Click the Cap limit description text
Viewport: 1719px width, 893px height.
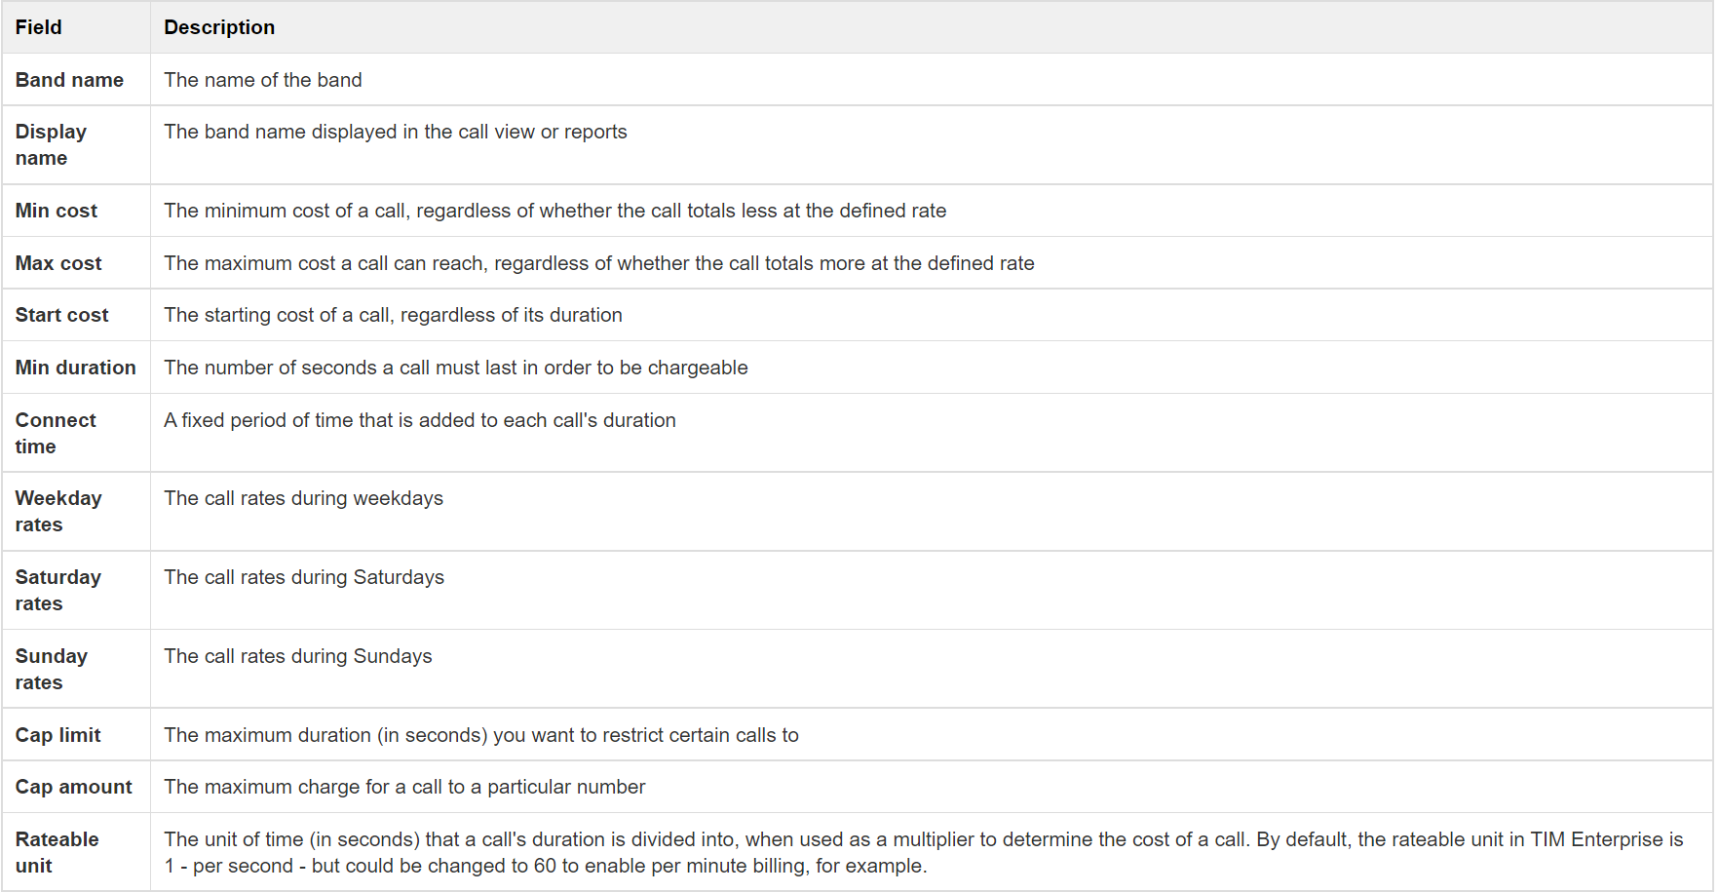481,735
